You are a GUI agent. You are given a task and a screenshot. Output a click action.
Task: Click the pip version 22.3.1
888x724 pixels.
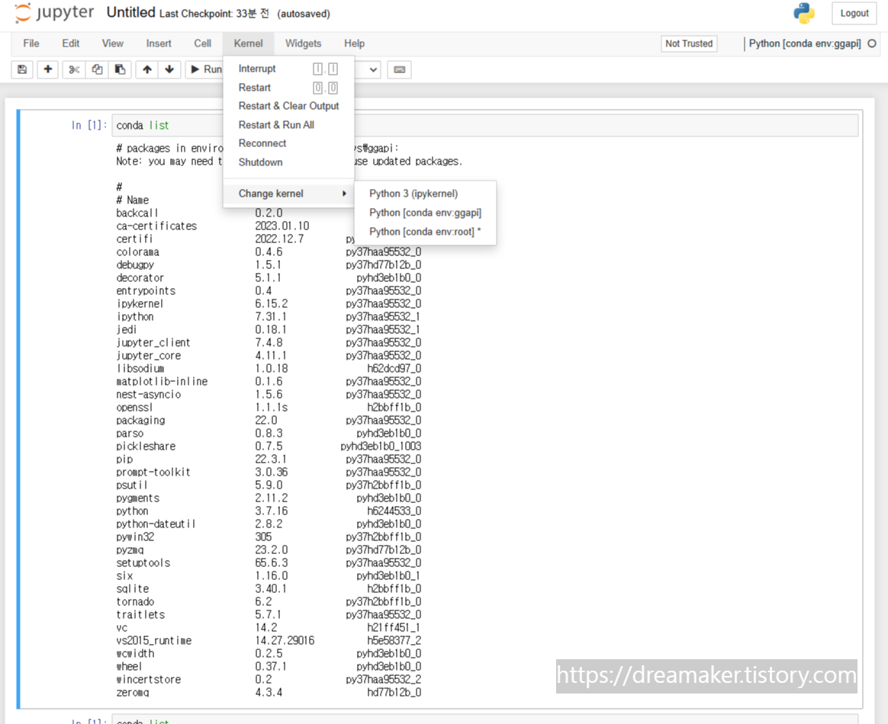[271, 460]
